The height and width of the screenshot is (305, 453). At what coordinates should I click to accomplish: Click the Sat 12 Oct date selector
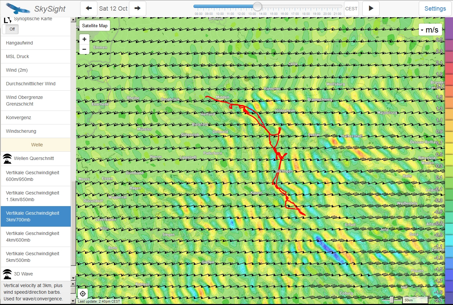(113, 9)
